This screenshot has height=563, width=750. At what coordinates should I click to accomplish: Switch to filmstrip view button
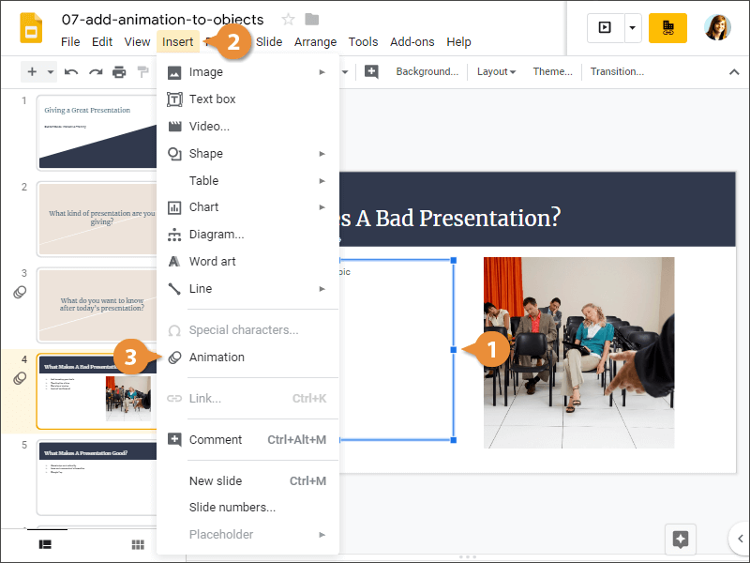coord(45,544)
